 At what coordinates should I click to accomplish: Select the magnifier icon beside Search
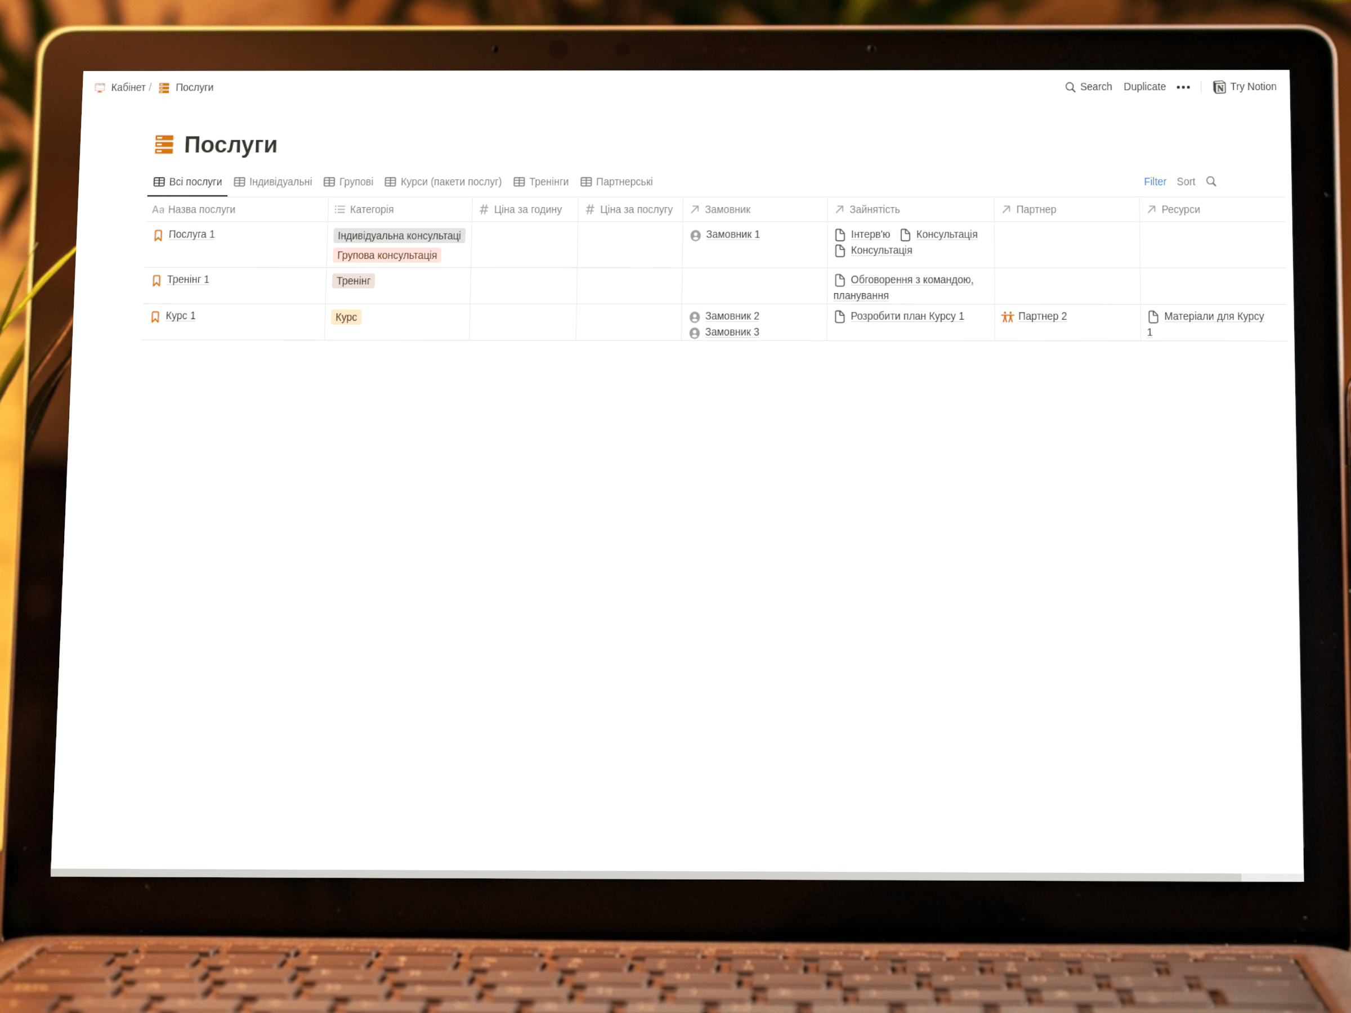(x=1070, y=87)
